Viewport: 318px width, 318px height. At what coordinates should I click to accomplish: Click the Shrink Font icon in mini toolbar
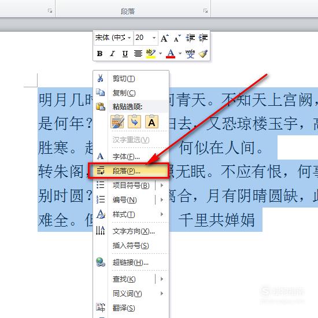(177, 38)
